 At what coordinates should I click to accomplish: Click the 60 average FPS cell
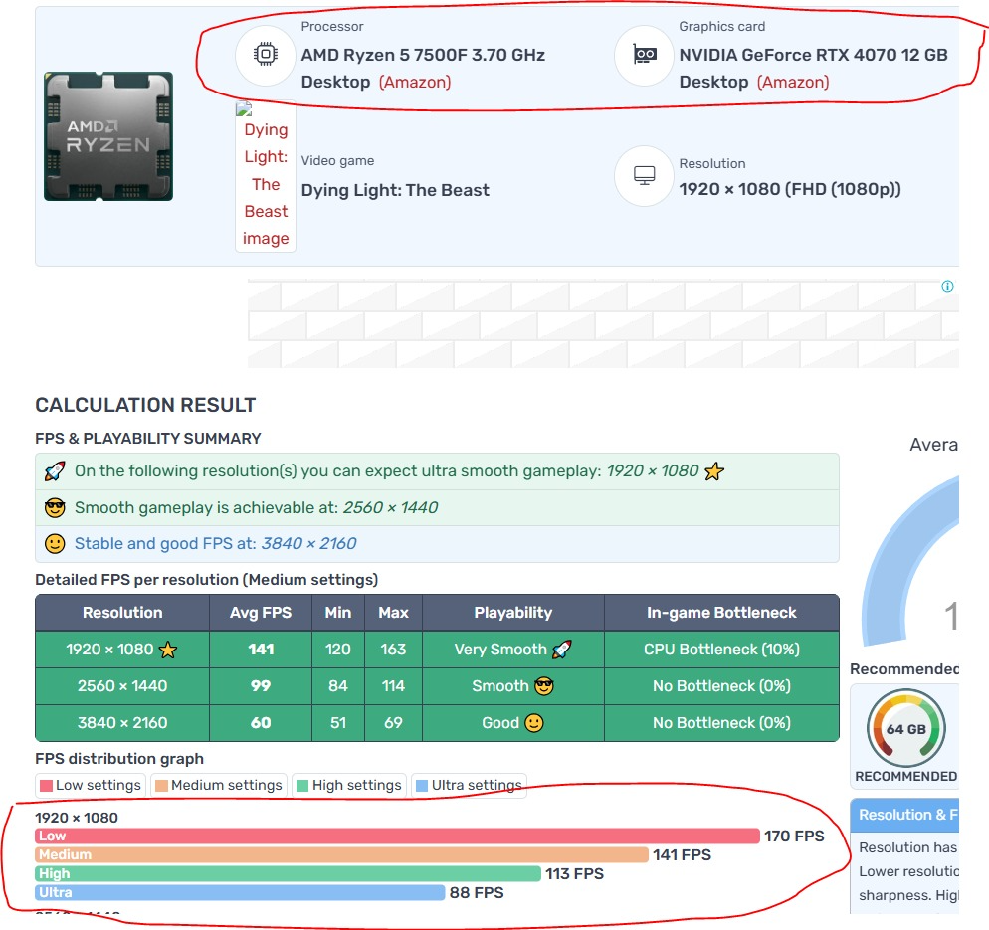click(x=261, y=722)
